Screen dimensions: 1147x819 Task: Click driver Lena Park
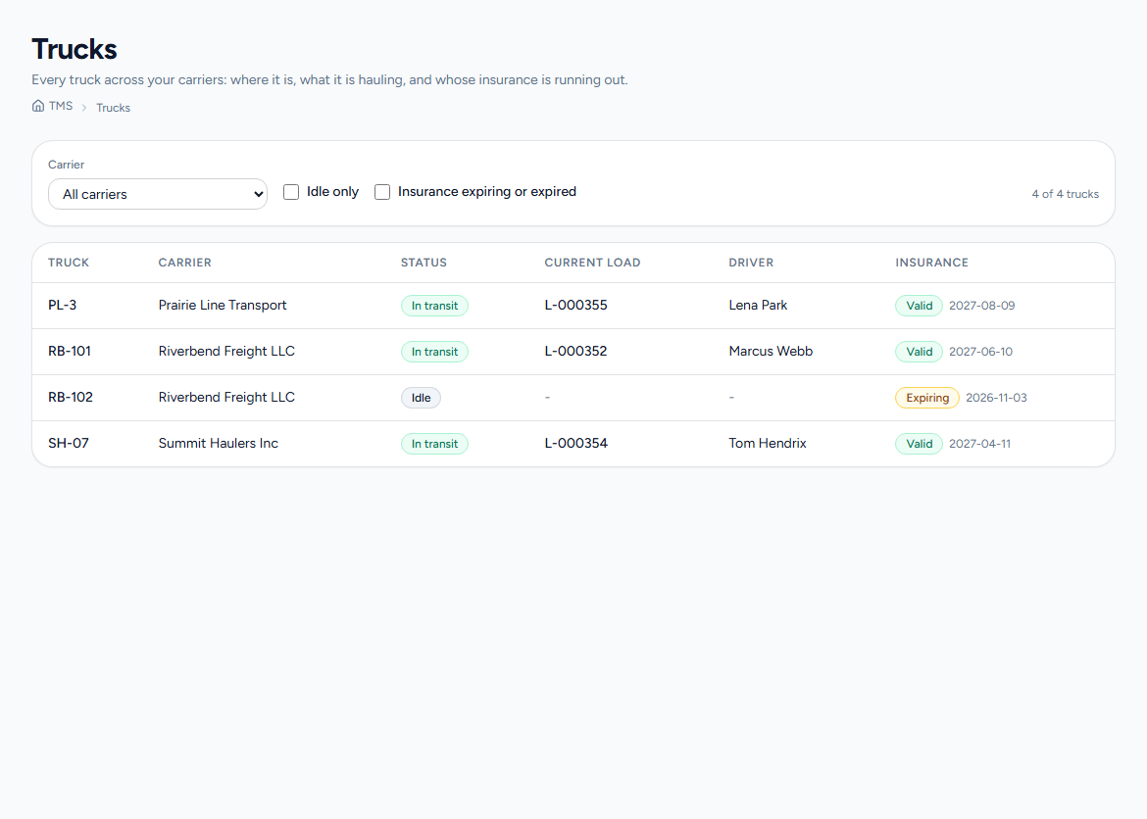pyautogui.click(x=758, y=305)
